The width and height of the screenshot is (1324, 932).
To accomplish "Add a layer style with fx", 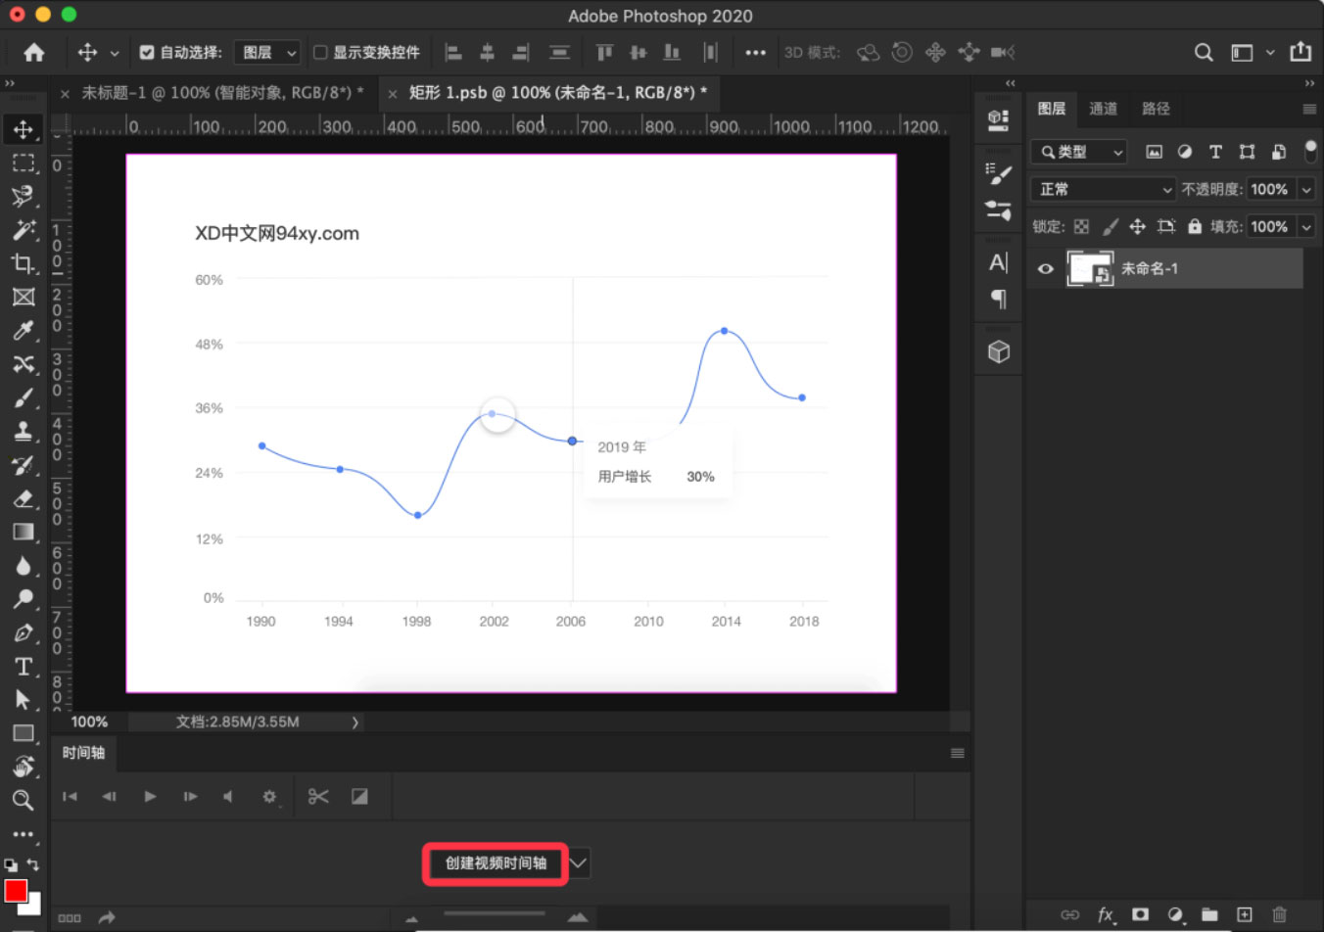I will click(x=1106, y=914).
